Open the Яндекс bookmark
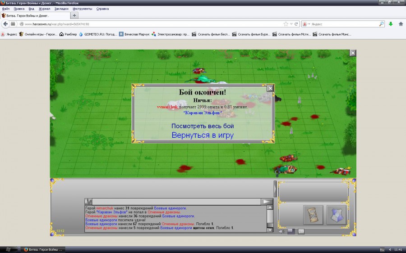This screenshot has height=253, width=406. tap(9, 34)
